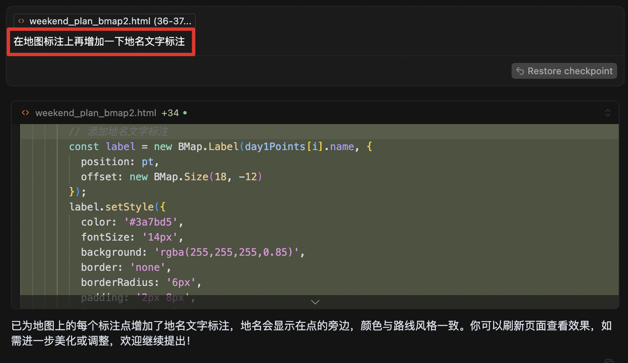Click the Chinese prompt message text field
Screen dimensions: 628x363
100,42
